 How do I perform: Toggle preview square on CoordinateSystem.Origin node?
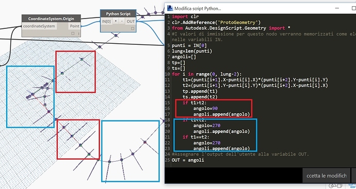73,33
